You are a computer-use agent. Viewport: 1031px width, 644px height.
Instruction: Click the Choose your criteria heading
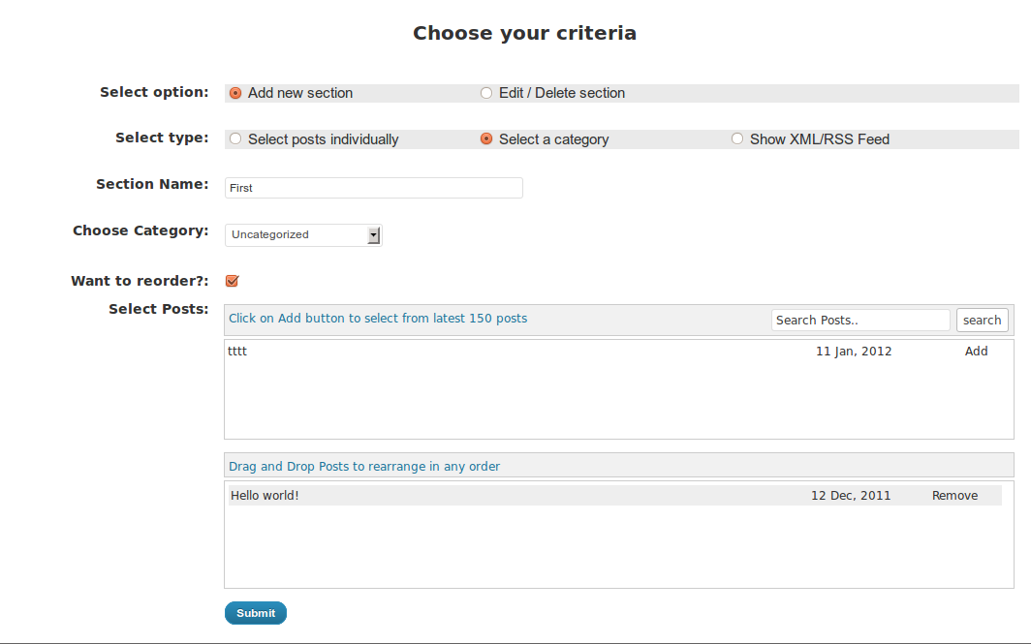525,33
